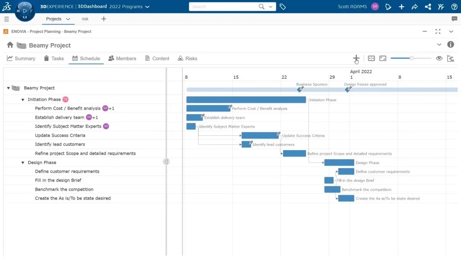Collapse the left task panel with the splitter arrow
Screen dimensions: 461x259
167,162
